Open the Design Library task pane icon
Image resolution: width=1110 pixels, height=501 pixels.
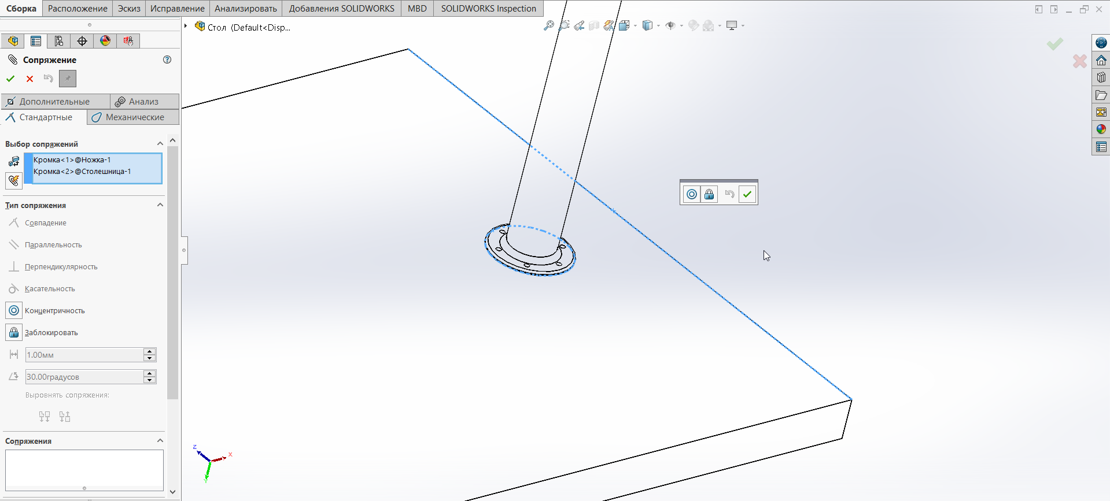[1101, 77]
